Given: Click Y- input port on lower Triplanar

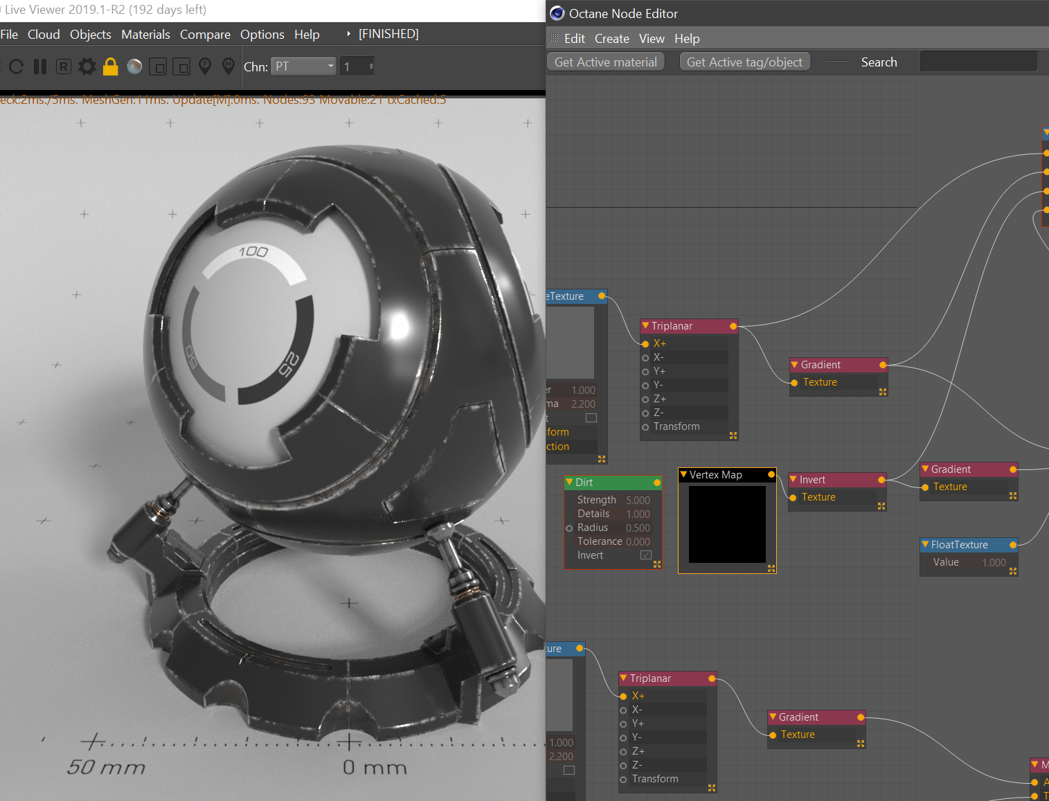Looking at the screenshot, I should click(x=623, y=738).
